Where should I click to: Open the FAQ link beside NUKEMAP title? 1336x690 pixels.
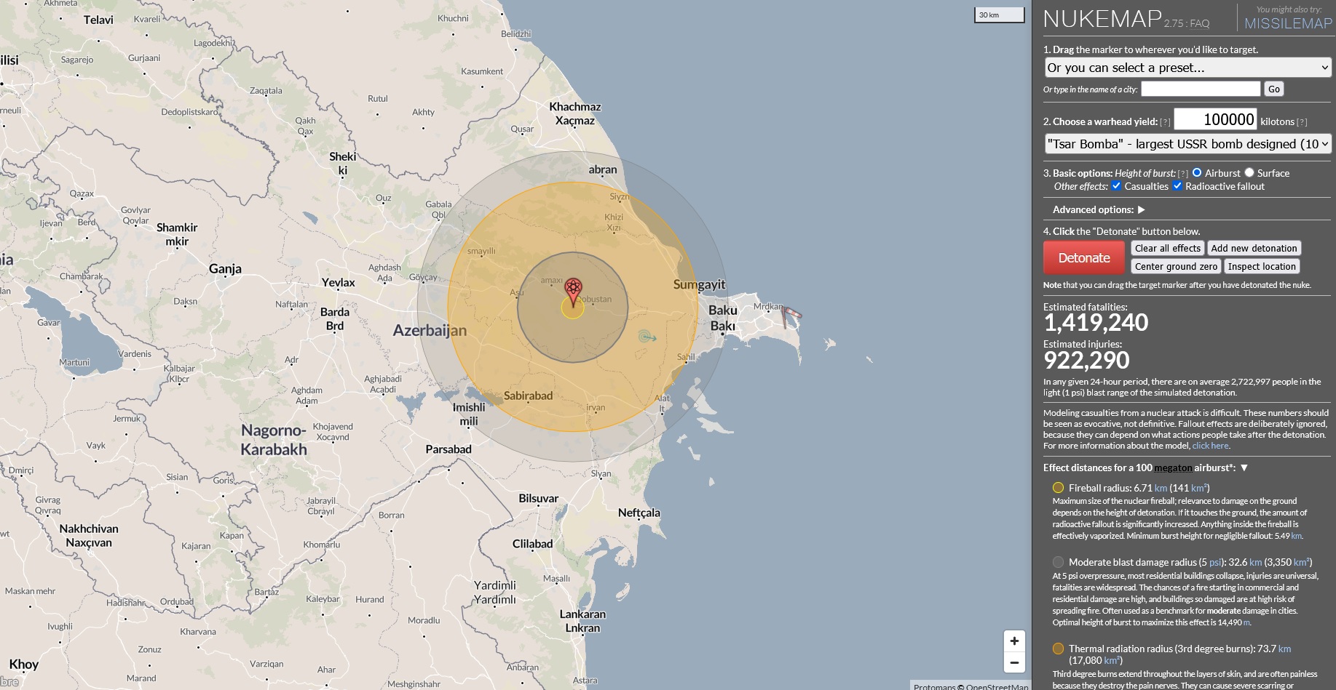pyautogui.click(x=1200, y=24)
